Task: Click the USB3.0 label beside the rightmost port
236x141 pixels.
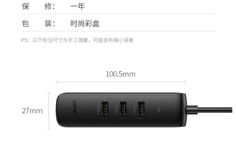Action: click(134, 110)
